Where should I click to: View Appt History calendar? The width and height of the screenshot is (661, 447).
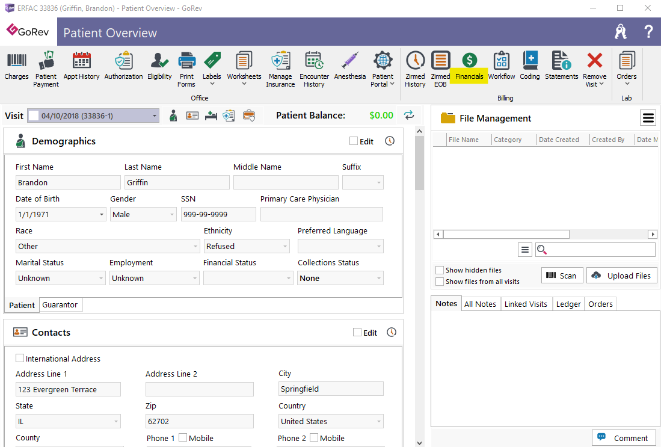click(81, 66)
